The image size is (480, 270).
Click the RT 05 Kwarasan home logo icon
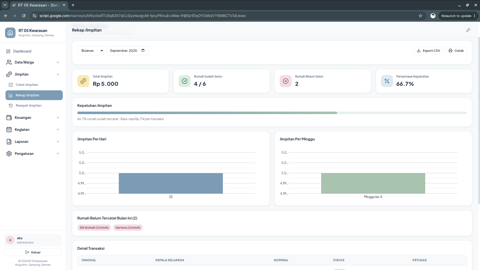tap(10, 33)
